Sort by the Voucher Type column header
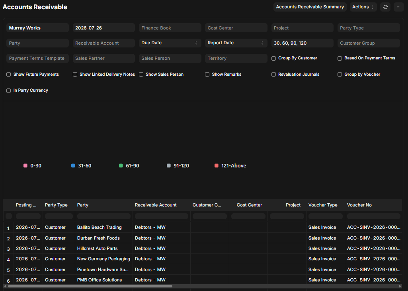 pyautogui.click(x=323, y=205)
